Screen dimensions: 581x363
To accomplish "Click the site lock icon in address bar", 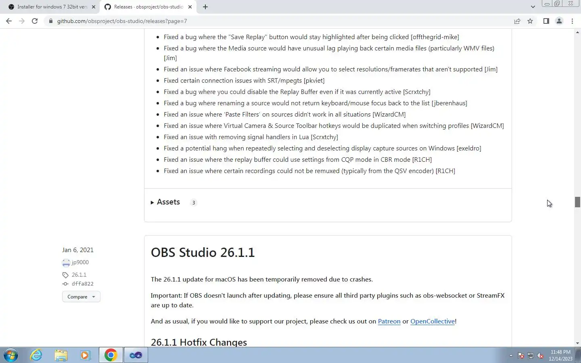I will click(x=51, y=21).
